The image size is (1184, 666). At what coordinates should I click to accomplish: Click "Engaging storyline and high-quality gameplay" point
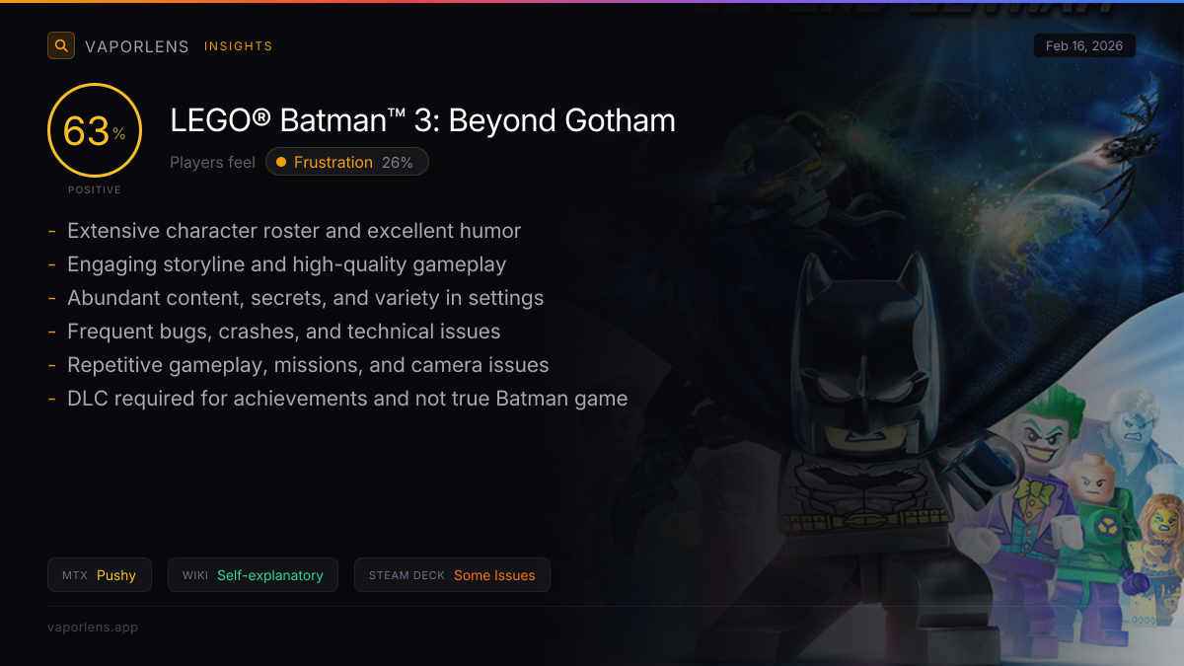pos(286,264)
